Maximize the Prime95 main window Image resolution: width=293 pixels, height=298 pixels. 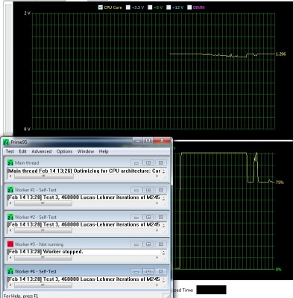point(148,141)
